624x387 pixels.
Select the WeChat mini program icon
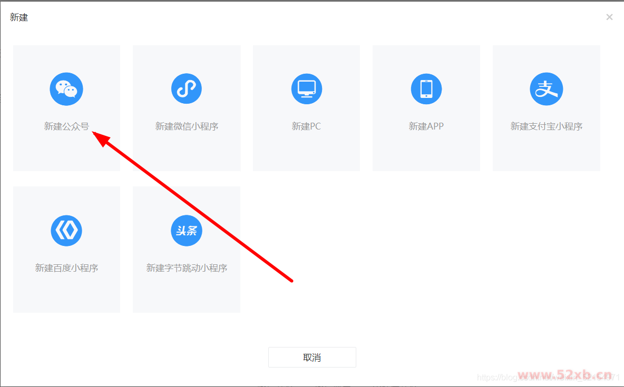pyautogui.click(x=187, y=89)
